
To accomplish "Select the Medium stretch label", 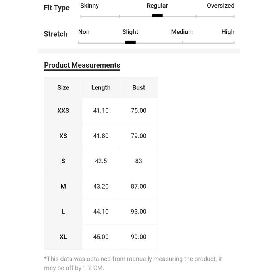I will coord(182,32).
